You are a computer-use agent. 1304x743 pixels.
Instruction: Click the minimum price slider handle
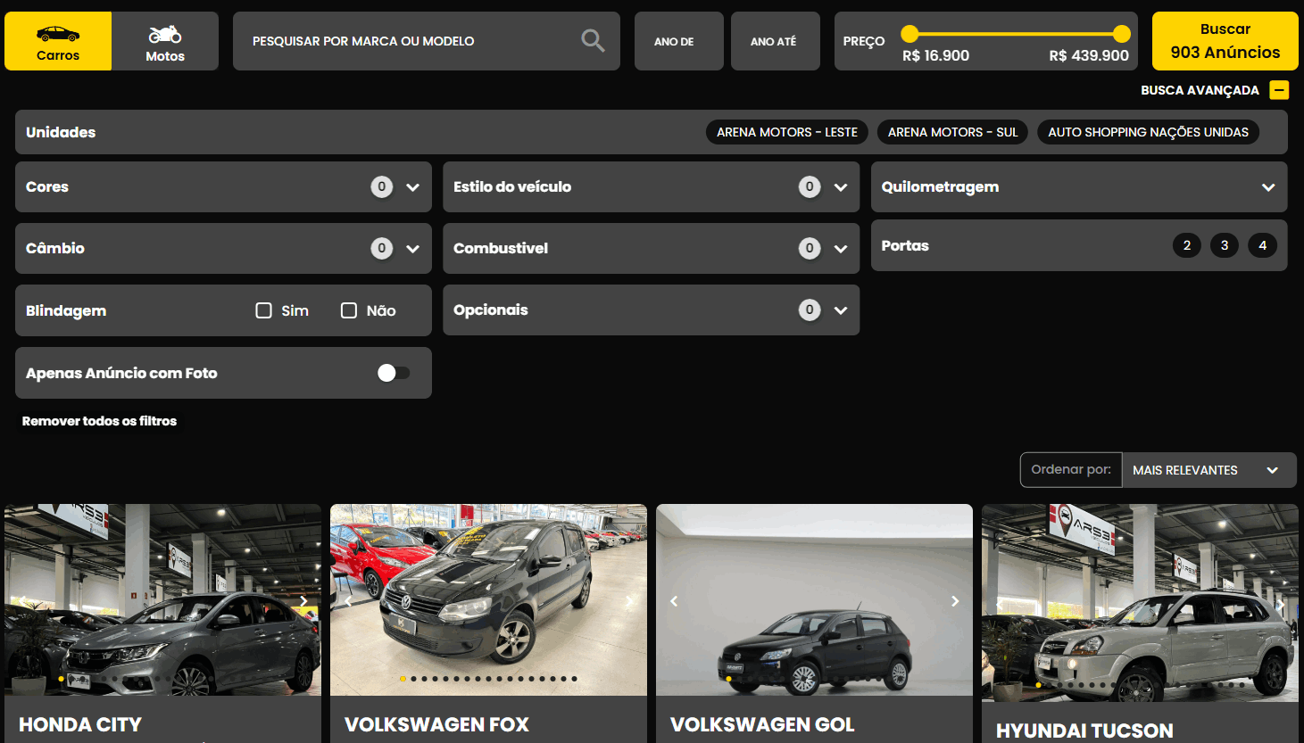tap(909, 34)
